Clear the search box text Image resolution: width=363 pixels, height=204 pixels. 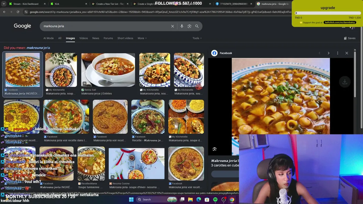(x=172, y=26)
